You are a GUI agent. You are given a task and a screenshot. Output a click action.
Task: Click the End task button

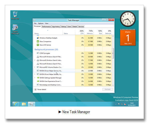click(x=108, y=89)
